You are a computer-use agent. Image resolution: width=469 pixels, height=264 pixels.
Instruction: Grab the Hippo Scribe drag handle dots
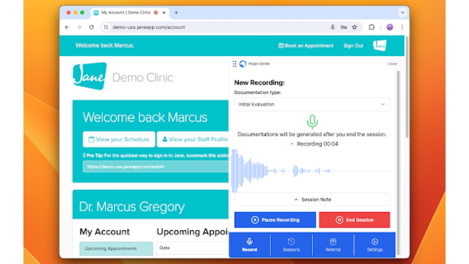(234, 64)
